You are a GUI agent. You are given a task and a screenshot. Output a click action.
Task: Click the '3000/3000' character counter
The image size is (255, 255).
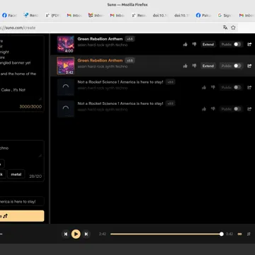pyautogui.click(x=30, y=106)
